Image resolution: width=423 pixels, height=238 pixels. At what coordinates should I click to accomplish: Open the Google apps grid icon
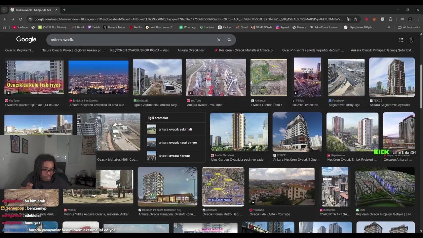click(401, 40)
